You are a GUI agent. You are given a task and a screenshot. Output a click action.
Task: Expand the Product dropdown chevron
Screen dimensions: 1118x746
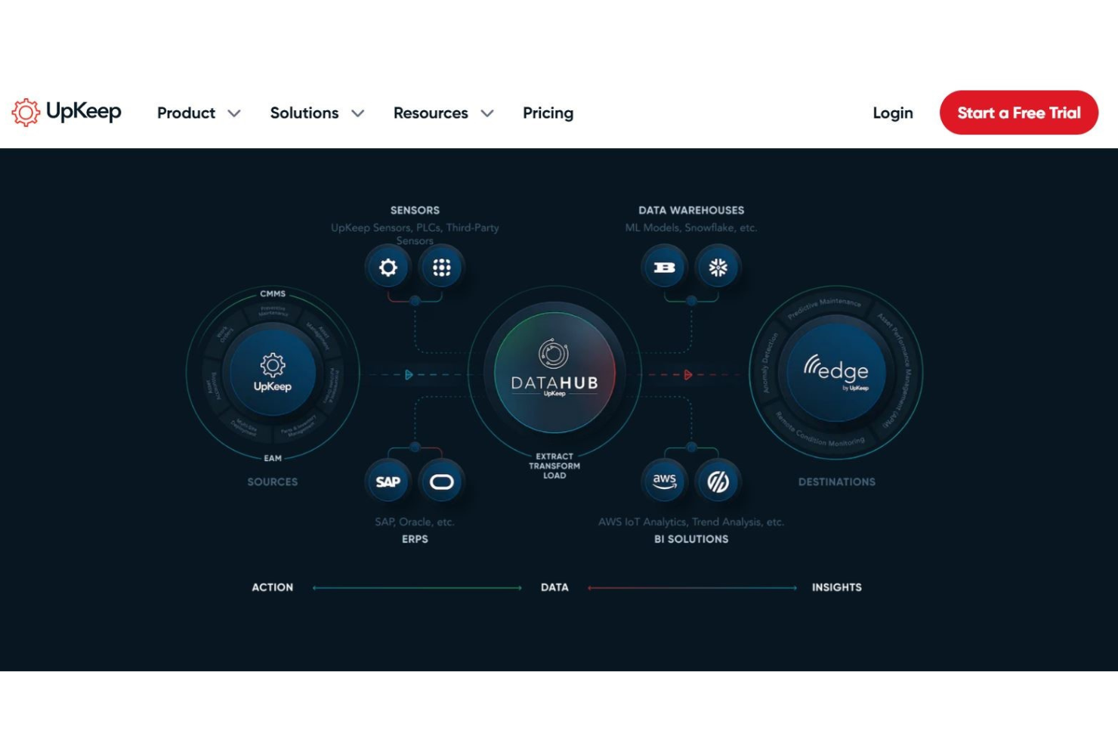(x=234, y=113)
